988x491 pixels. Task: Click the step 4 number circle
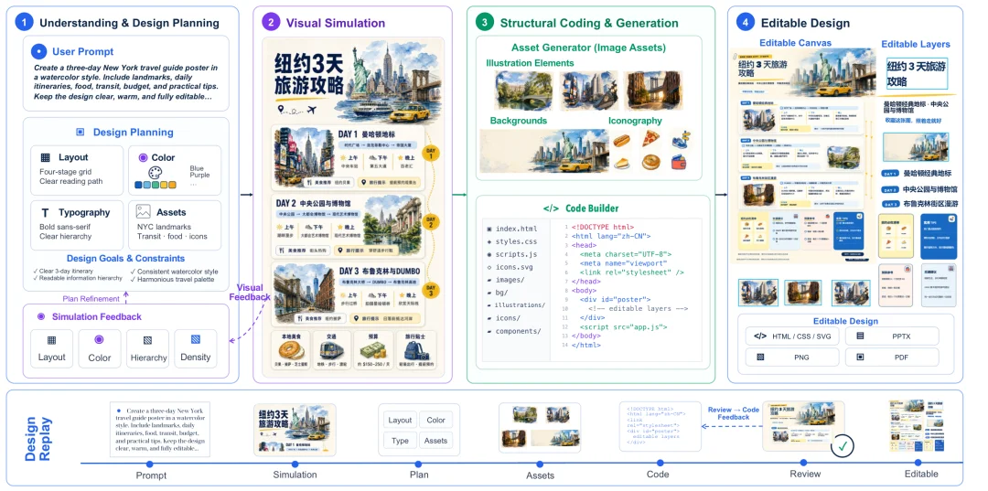coord(746,23)
